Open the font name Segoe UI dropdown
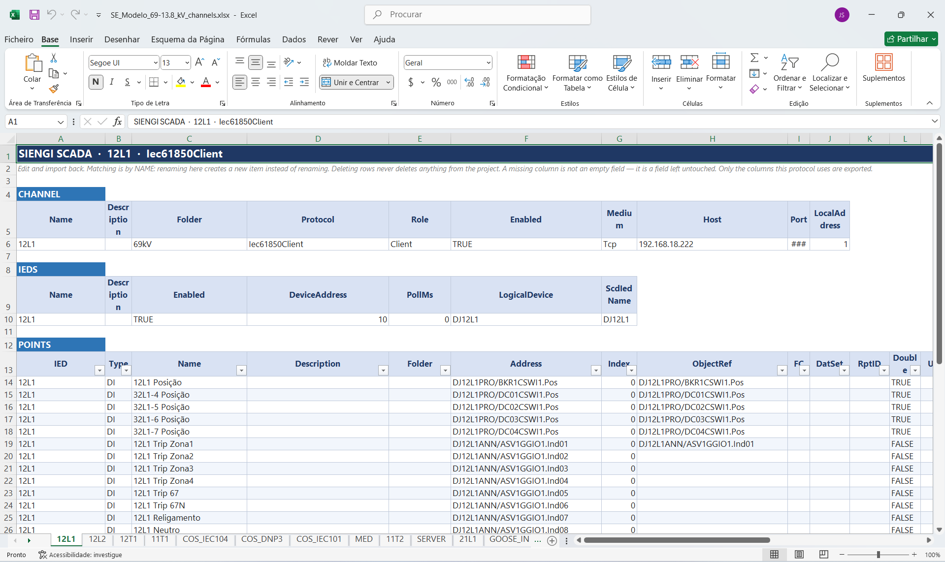945x562 pixels. [156, 62]
